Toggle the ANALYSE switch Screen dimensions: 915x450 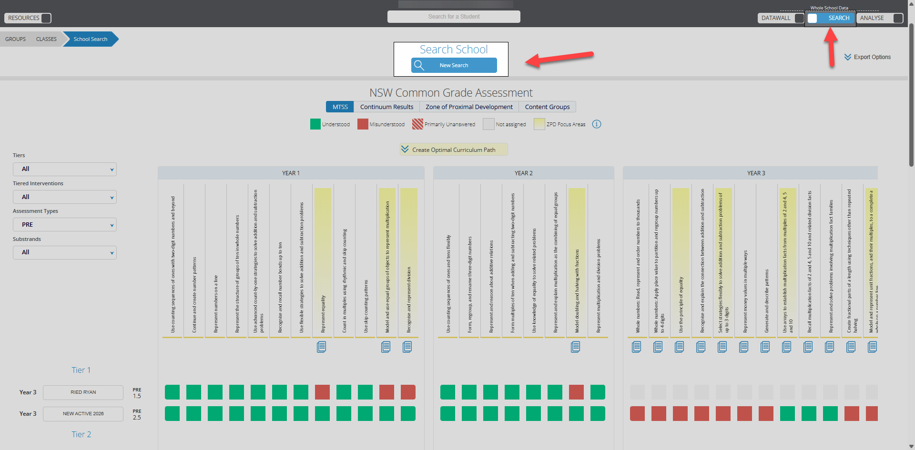pos(898,18)
